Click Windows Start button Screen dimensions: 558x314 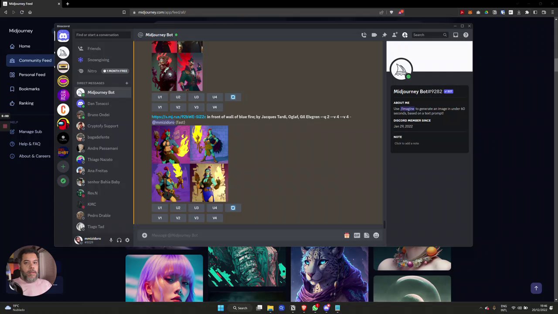point(221,308)
